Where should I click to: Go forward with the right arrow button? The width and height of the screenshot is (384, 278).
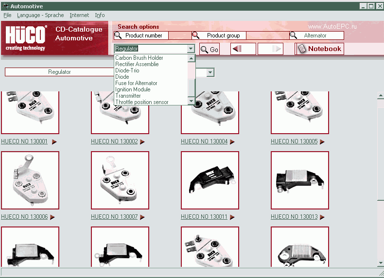270,49
